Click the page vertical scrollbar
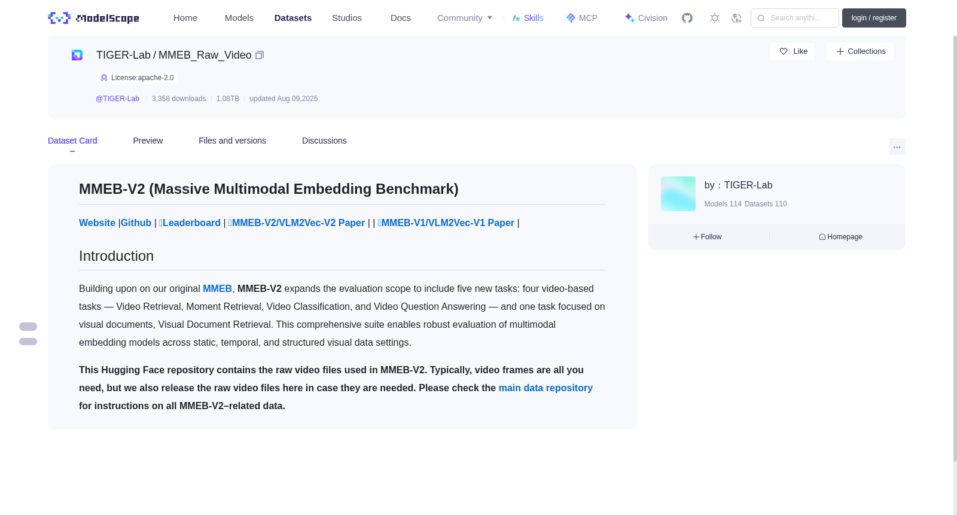Viewport: 957px width, 515px height. [x=955, y=248]
